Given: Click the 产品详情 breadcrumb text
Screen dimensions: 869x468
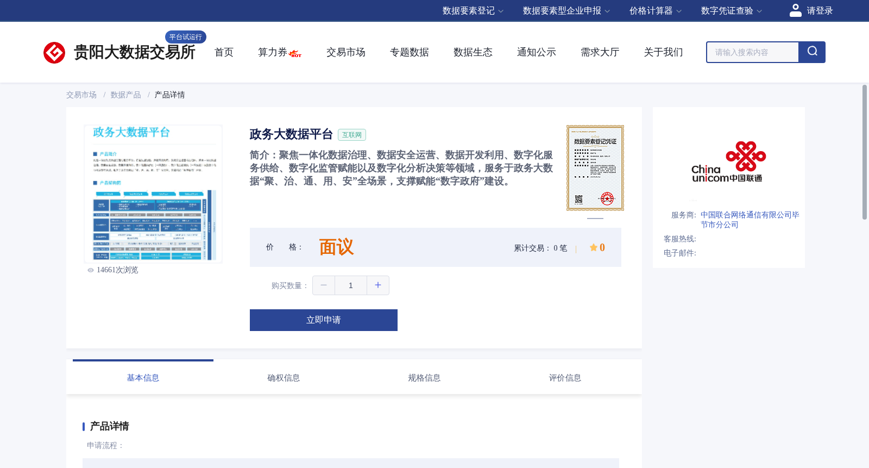Looking at the screenshot, I should click(x=169, y=95).
